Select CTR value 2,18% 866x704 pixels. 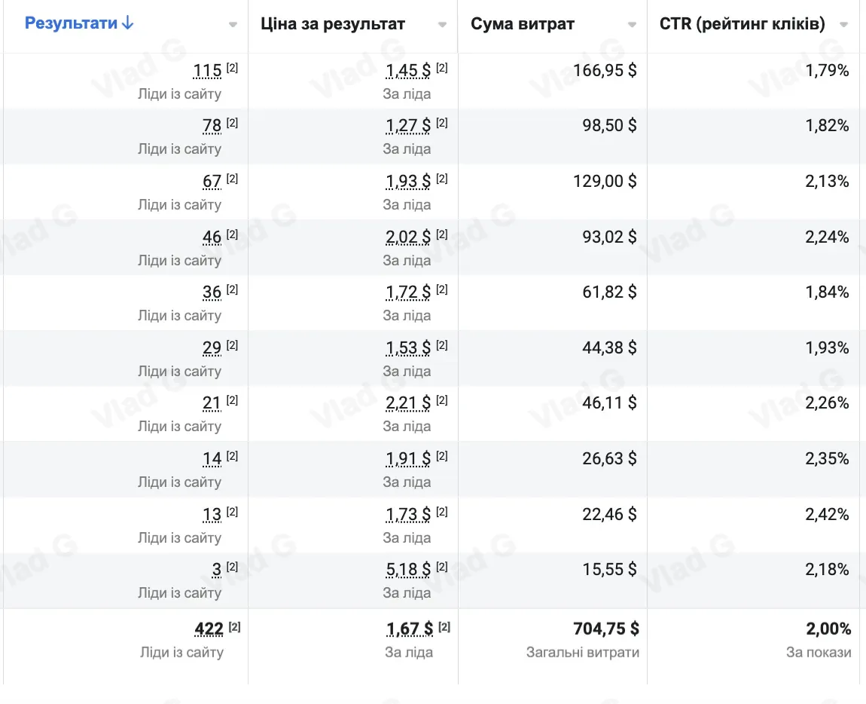827,569
